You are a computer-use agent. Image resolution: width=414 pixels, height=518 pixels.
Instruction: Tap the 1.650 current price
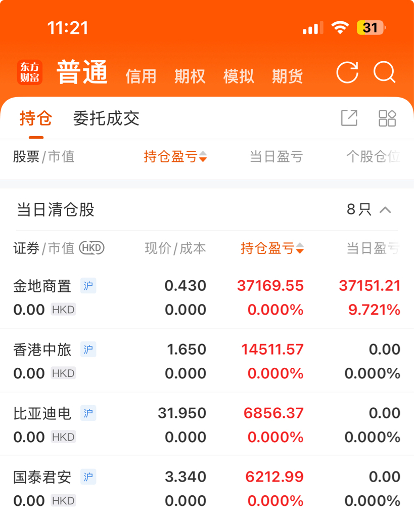[x=187, y=350]
